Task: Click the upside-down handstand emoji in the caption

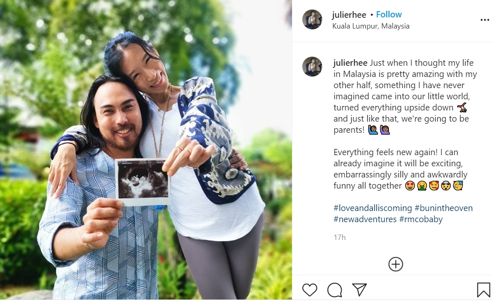Action: tap(462, 108)
